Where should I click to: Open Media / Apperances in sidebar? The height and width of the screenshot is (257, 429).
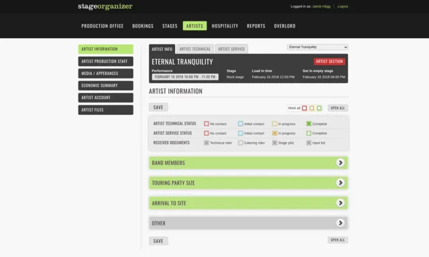pos(106,73)
